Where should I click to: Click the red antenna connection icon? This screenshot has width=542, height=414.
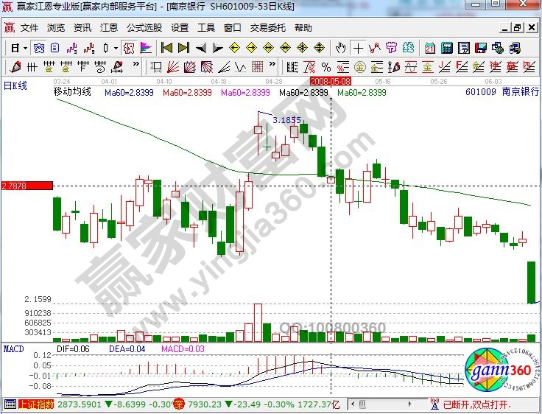pos(434,404)
